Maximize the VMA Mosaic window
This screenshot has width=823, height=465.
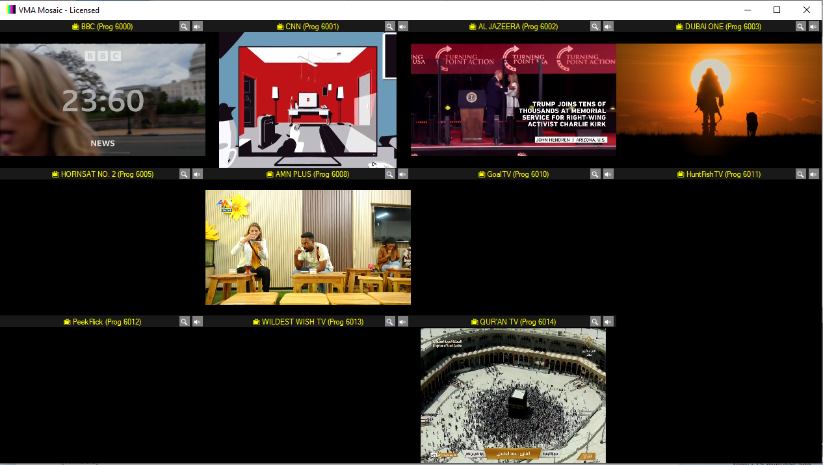coord(777,10)
